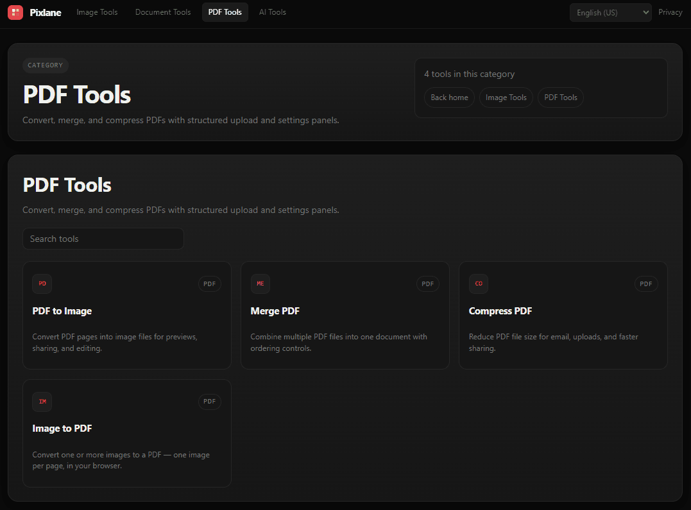The height and width of the screenshot is (510, 691).
Task: Click the Pixlane logo icon
Action: (x=15, y=12)
